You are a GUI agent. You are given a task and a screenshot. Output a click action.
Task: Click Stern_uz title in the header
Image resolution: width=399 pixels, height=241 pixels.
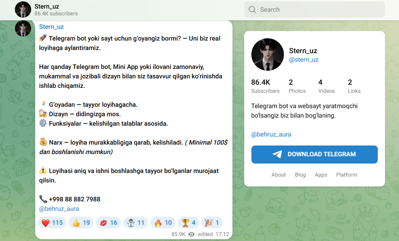(47, 6)
